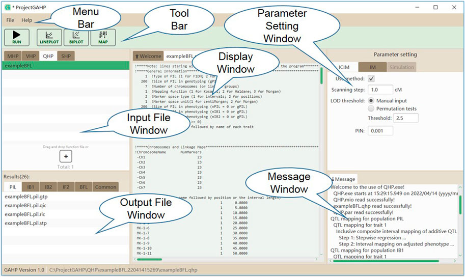
Task: Click the ProjectGAHP app icon in title bar
Action: pos(8,7)
